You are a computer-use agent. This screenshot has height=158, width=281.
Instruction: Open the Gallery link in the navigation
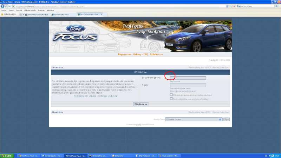137,54
